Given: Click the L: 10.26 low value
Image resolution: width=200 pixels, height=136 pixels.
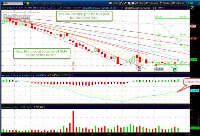Looking at the screenshot, I should [48, 8].
